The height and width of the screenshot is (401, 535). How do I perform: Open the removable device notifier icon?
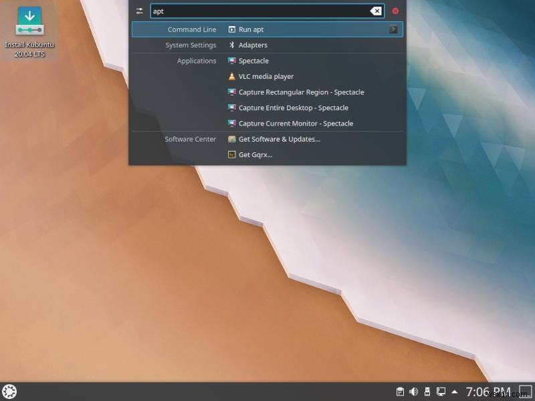click(427, 391)
